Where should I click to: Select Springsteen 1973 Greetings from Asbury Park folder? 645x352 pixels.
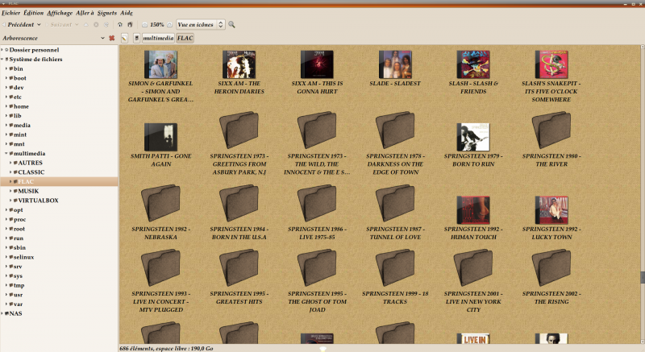(x=239, y=130)
